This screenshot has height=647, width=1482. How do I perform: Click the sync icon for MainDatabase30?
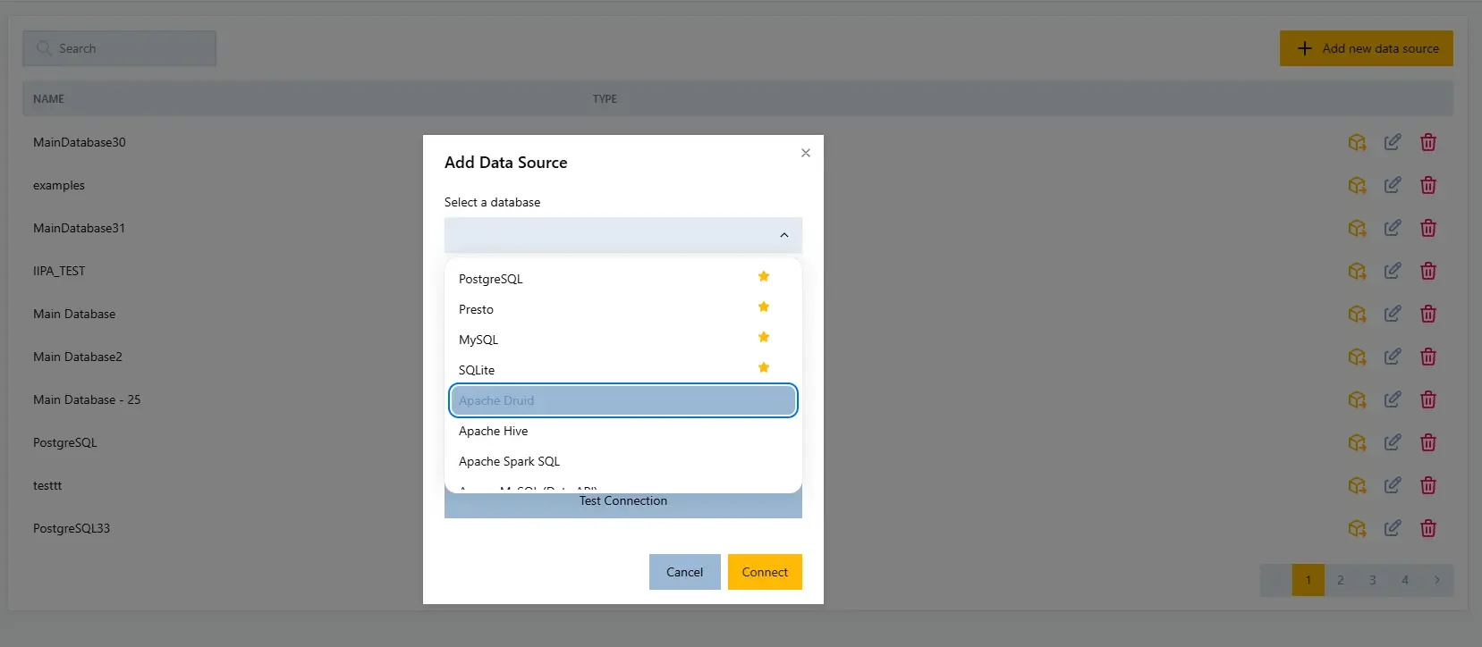1357,142
